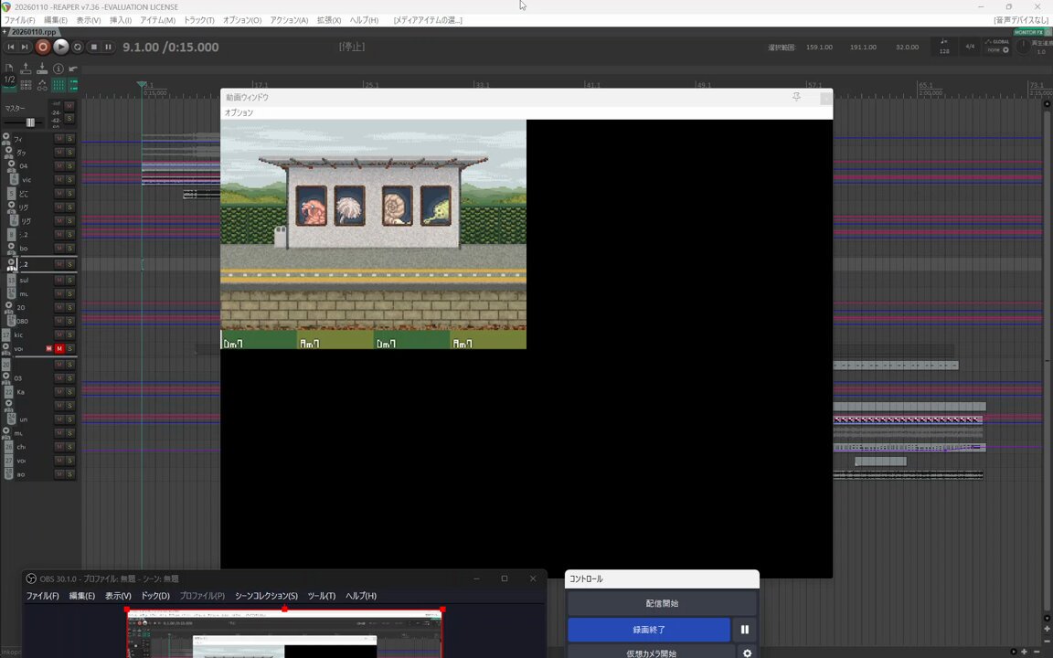Unmute the red-muted vo track
1053x658 pixels.
coord(59,349)
